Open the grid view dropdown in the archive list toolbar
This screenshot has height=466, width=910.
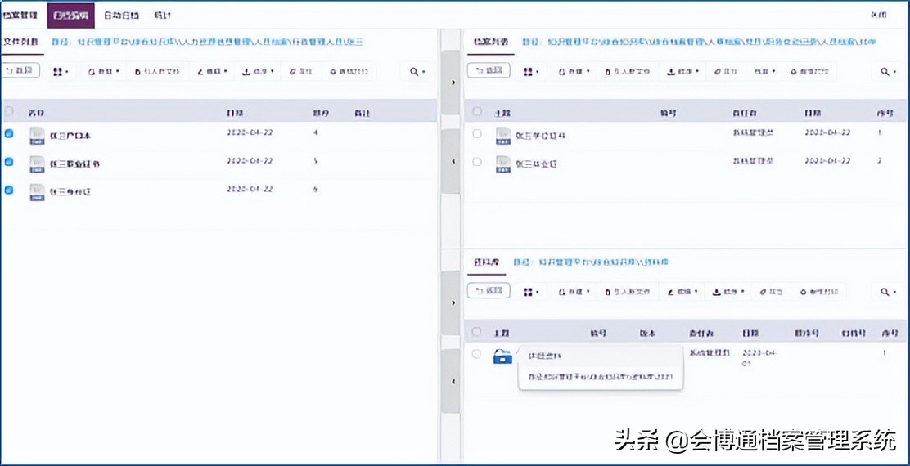(531, 72)
